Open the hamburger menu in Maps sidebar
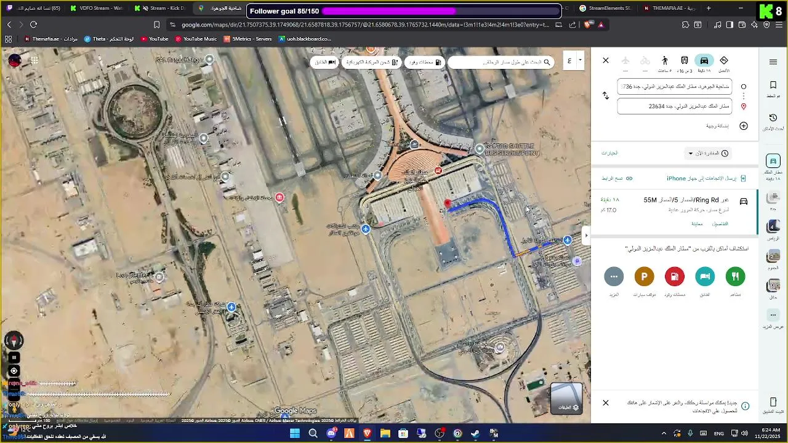 point(773,62)
